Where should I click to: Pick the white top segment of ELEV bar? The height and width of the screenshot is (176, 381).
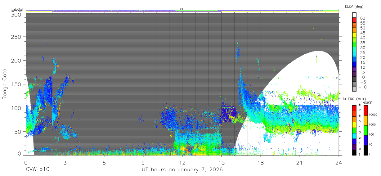point(355,15)
